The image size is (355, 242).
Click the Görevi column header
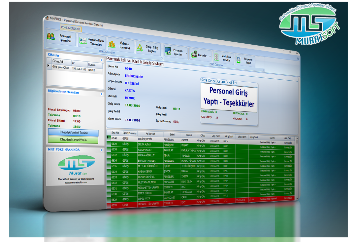[x=189, y=135]
